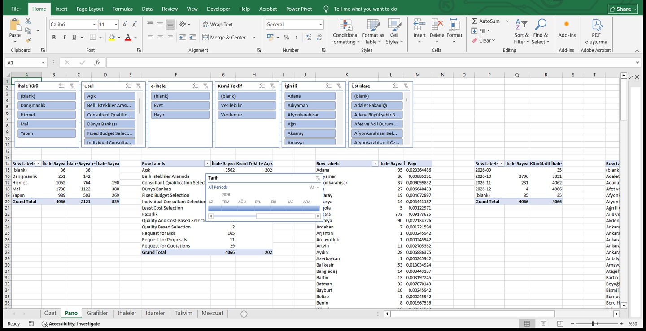Insert function using the fx icon
The height and width of the screenshot is (331, 646).
click(97, 63)
